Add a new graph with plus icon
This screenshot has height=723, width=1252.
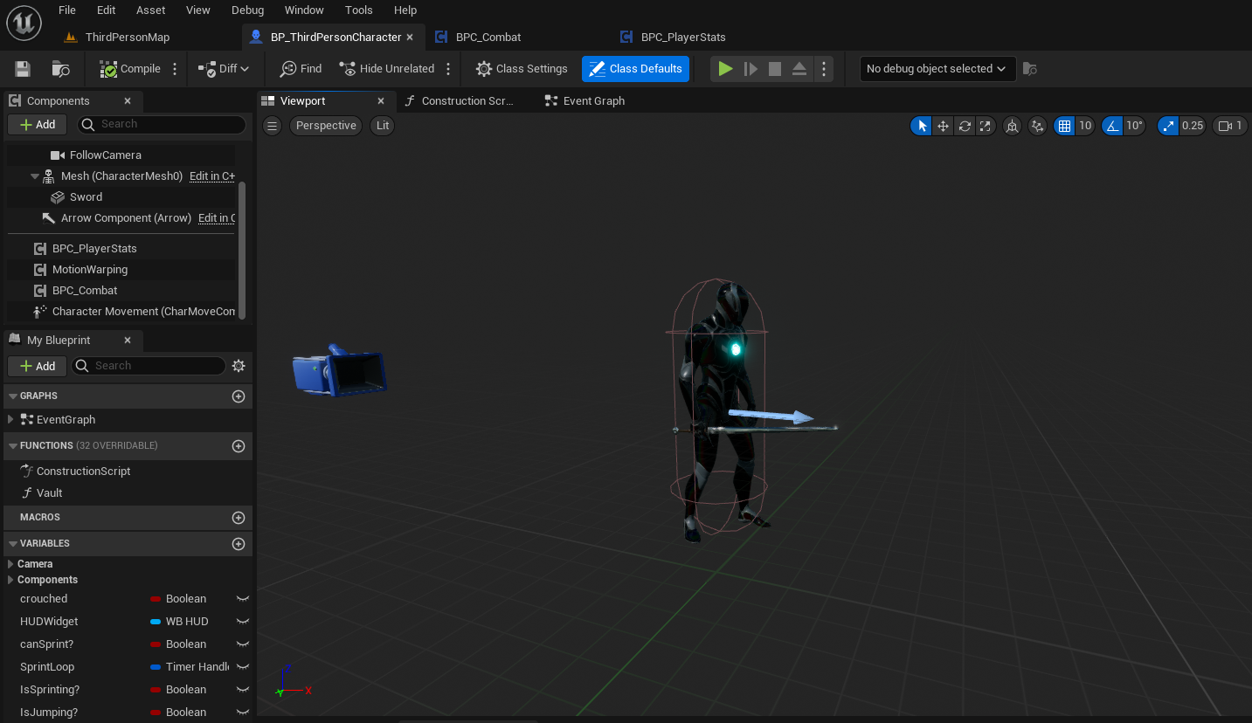(239, 396)
